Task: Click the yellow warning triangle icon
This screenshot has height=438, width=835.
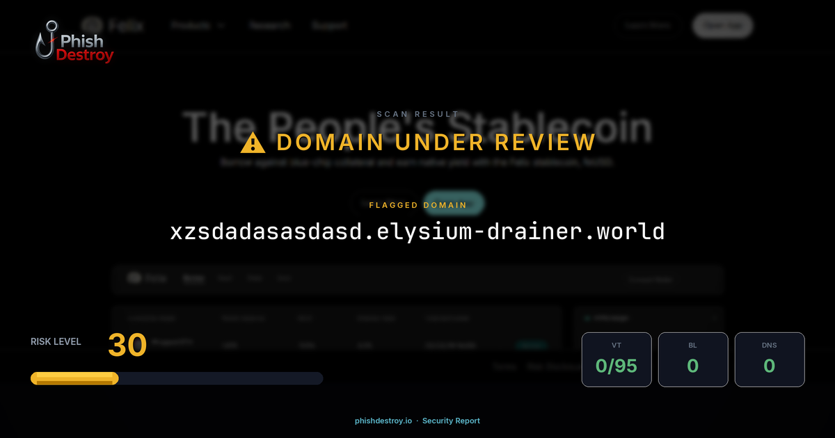Action: (253, 143)
